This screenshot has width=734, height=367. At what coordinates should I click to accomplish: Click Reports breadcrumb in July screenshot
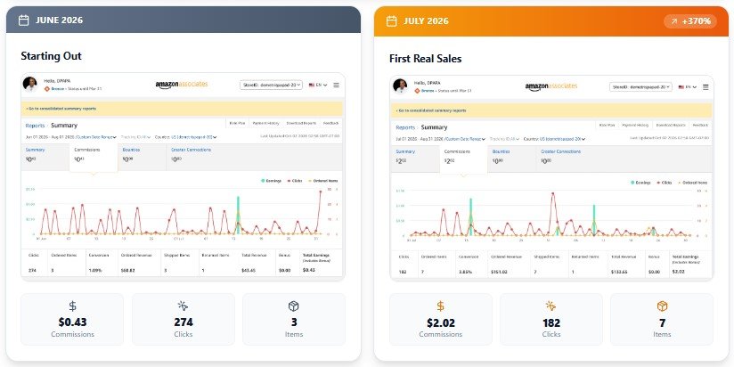point(405,127)
